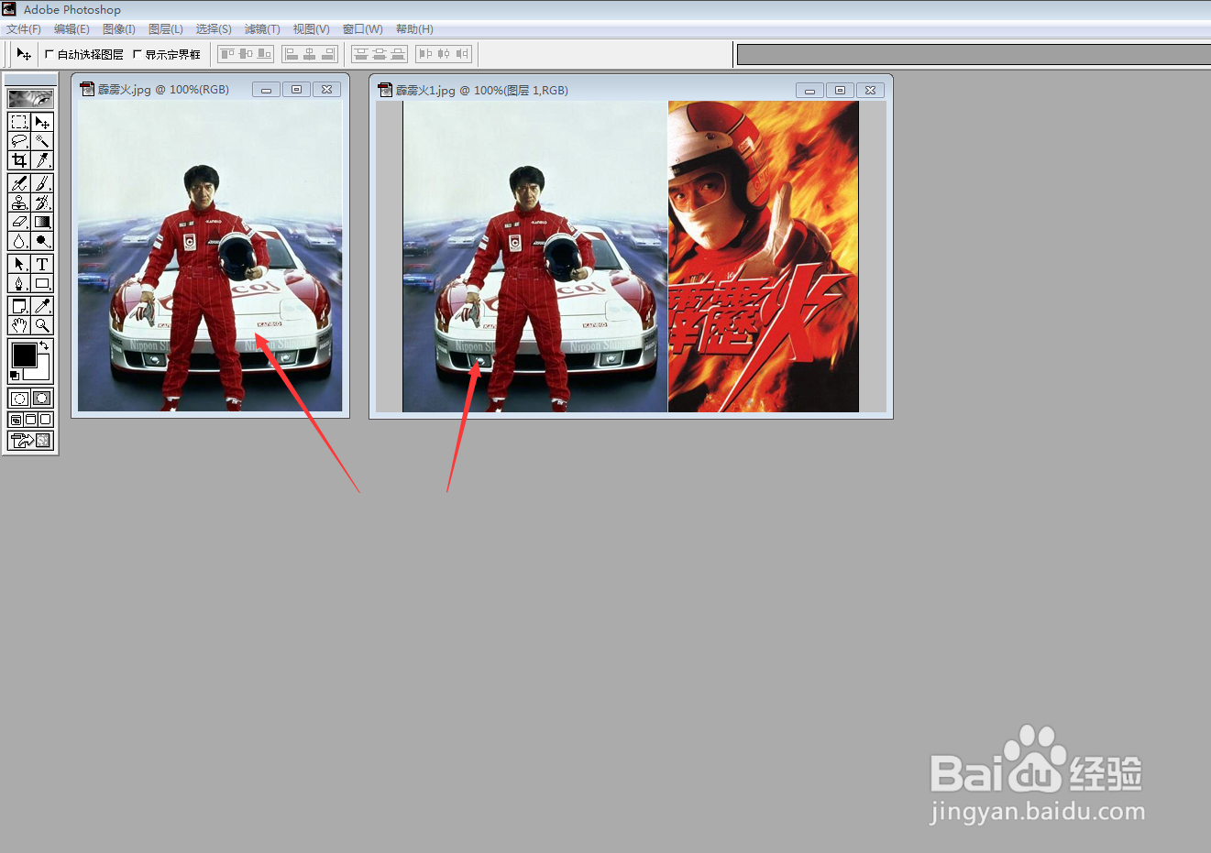The height and width of the screenshot is (853, 1211).
Task: Select the Airbrush tool
Action: click(x=19, y=183)
